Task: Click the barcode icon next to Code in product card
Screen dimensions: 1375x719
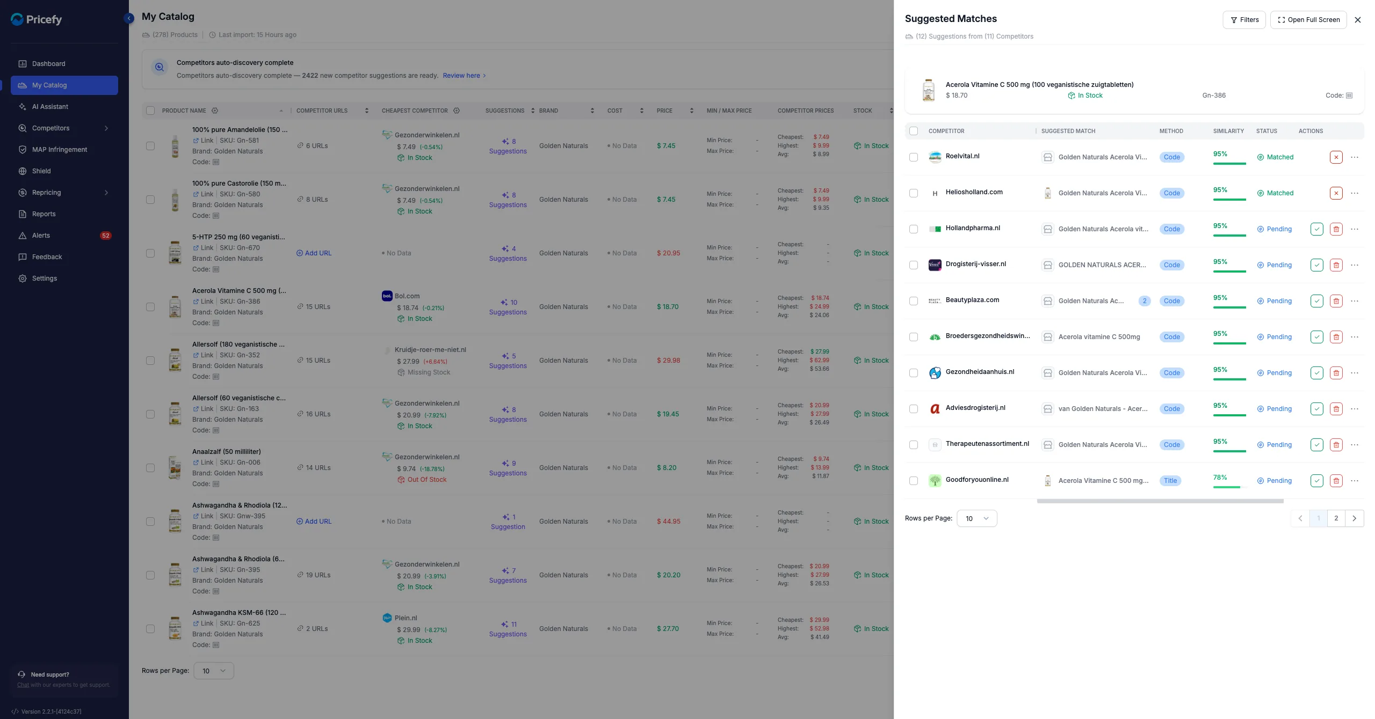Action: [x=1349, y=96]
